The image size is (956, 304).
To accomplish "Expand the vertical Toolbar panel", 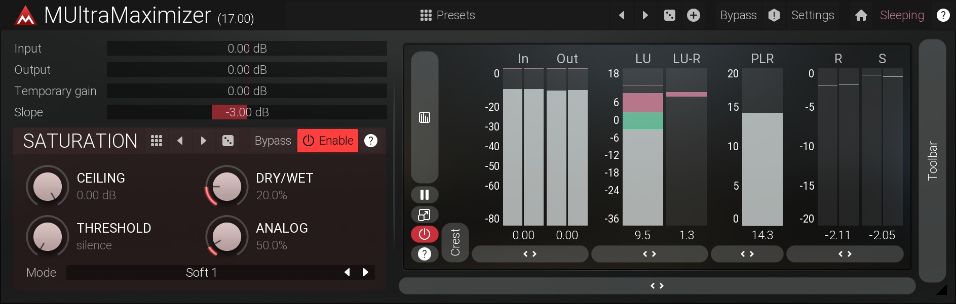I will pos(932,161).
